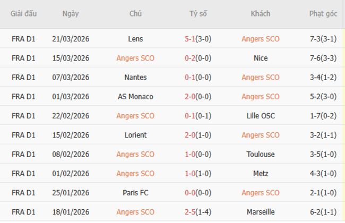Select the 7-6 corner stat for Nice match
The image size is (345, 223).
(x=323, y=58)
